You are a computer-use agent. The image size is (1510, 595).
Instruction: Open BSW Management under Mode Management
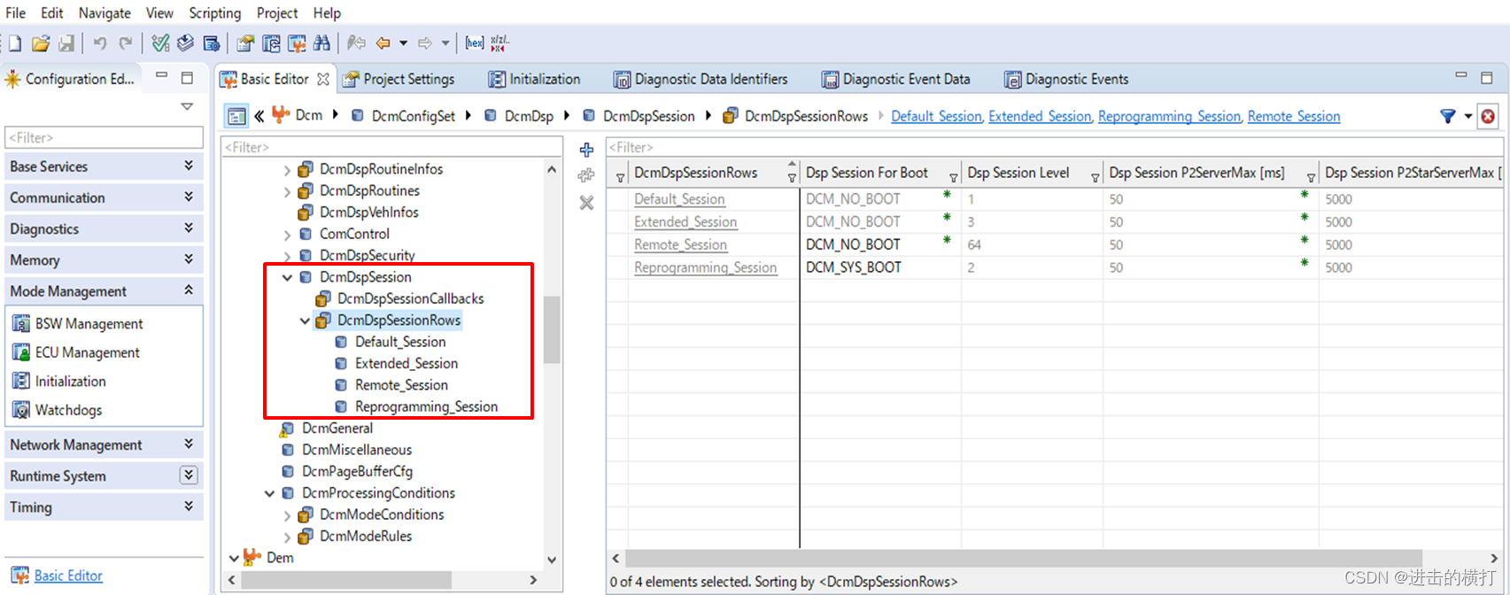[x=89, y=324]
